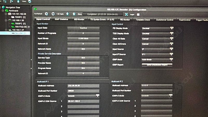The image size is (208, 117).
Task: Click the Navigation Tree globe icon
Action: point(3,7)
